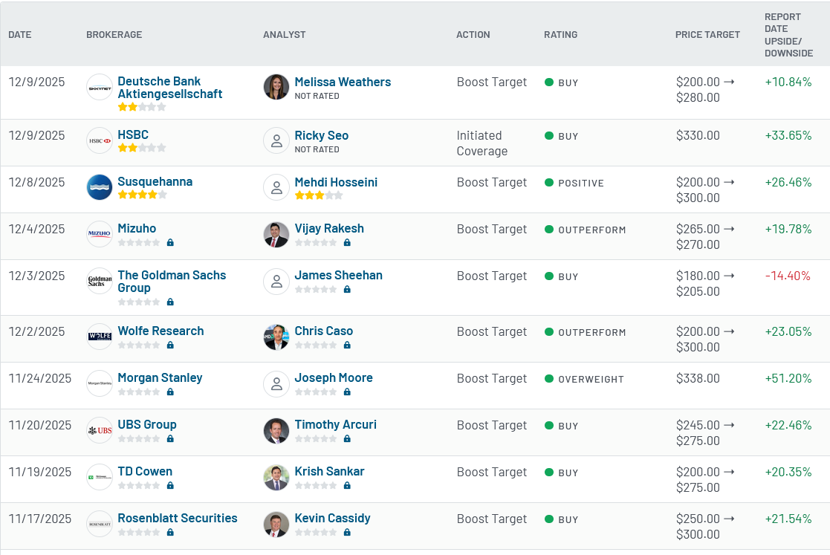Click the lock icon under Wolfe Research
Screen dimensions: 830x555
point(170,345)
